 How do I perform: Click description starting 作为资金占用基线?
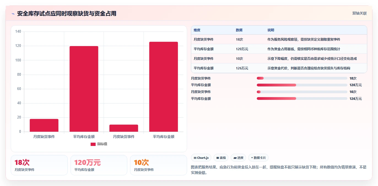[x=304, y=49]
